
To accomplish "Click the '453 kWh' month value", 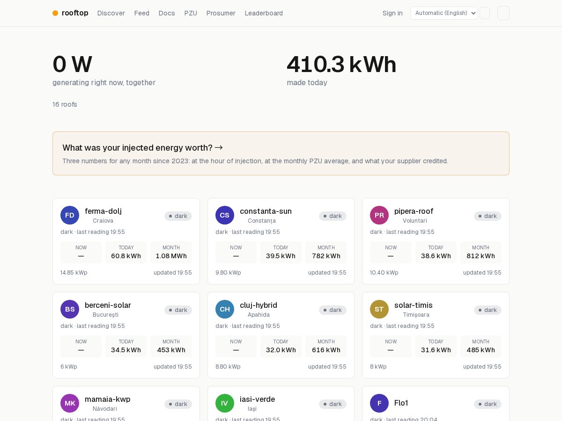I will coord(171,350).
